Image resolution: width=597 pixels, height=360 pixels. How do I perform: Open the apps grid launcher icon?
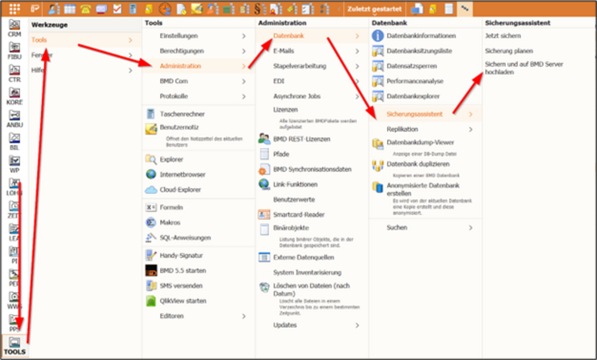pyautogui.click(x=14, y=8)
